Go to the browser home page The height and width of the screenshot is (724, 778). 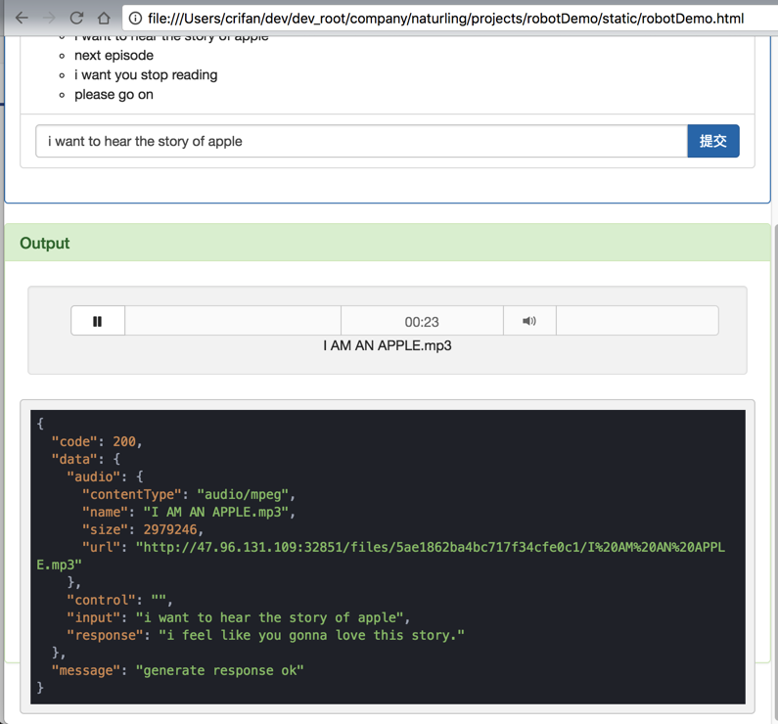[x=104, y=18]
